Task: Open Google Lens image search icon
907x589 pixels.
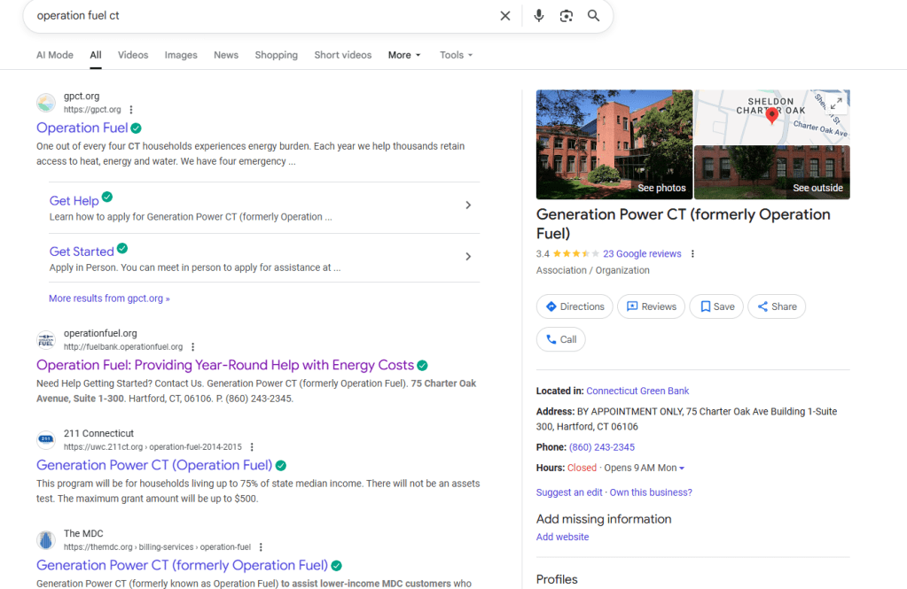Action: (x=566, y=16)
